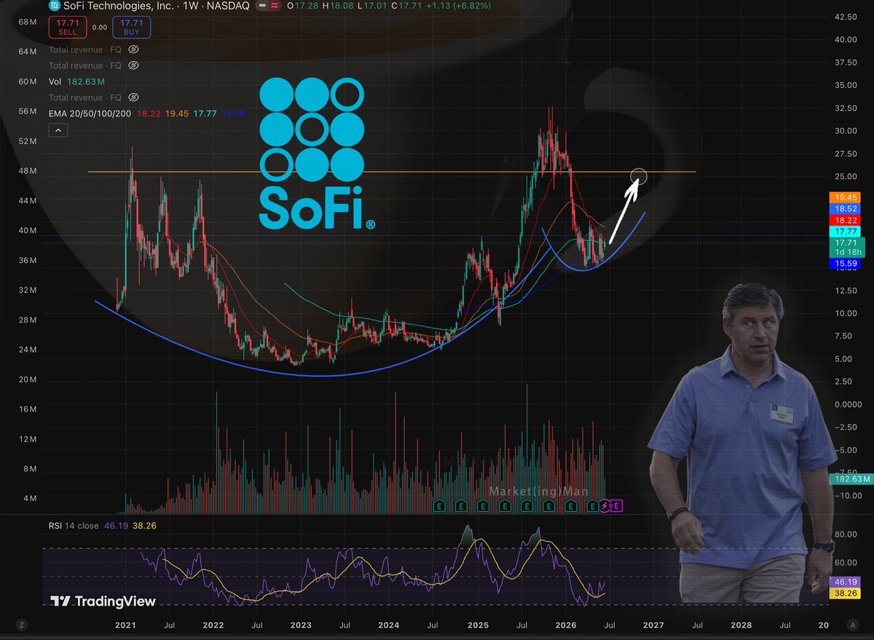Select the orange horizontal line near 25.00

[x=392, y=172]
